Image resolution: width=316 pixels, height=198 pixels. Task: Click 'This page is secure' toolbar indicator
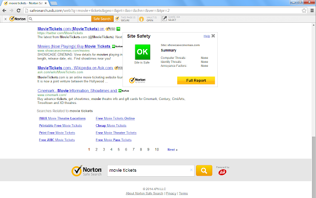click(x=125, y=19)
